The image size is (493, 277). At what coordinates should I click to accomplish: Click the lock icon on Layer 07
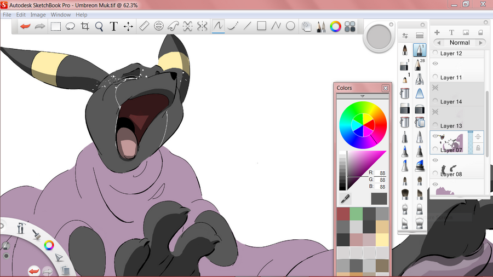(478, 148)
